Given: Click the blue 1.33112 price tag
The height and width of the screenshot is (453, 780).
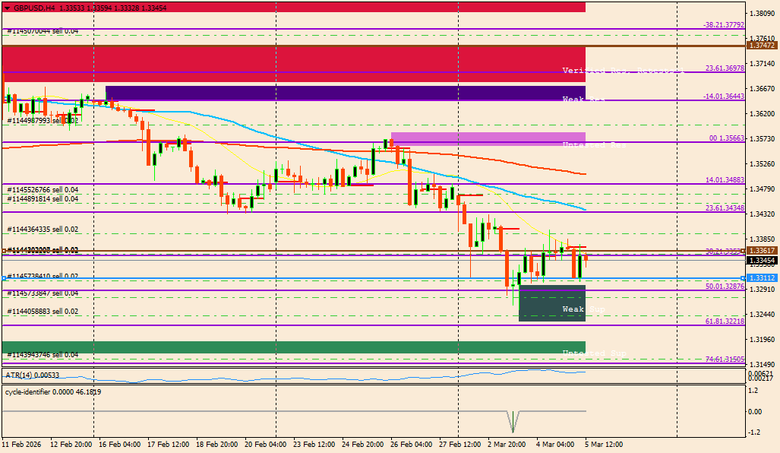Looking at the screenshot, I should click(762, 277).
